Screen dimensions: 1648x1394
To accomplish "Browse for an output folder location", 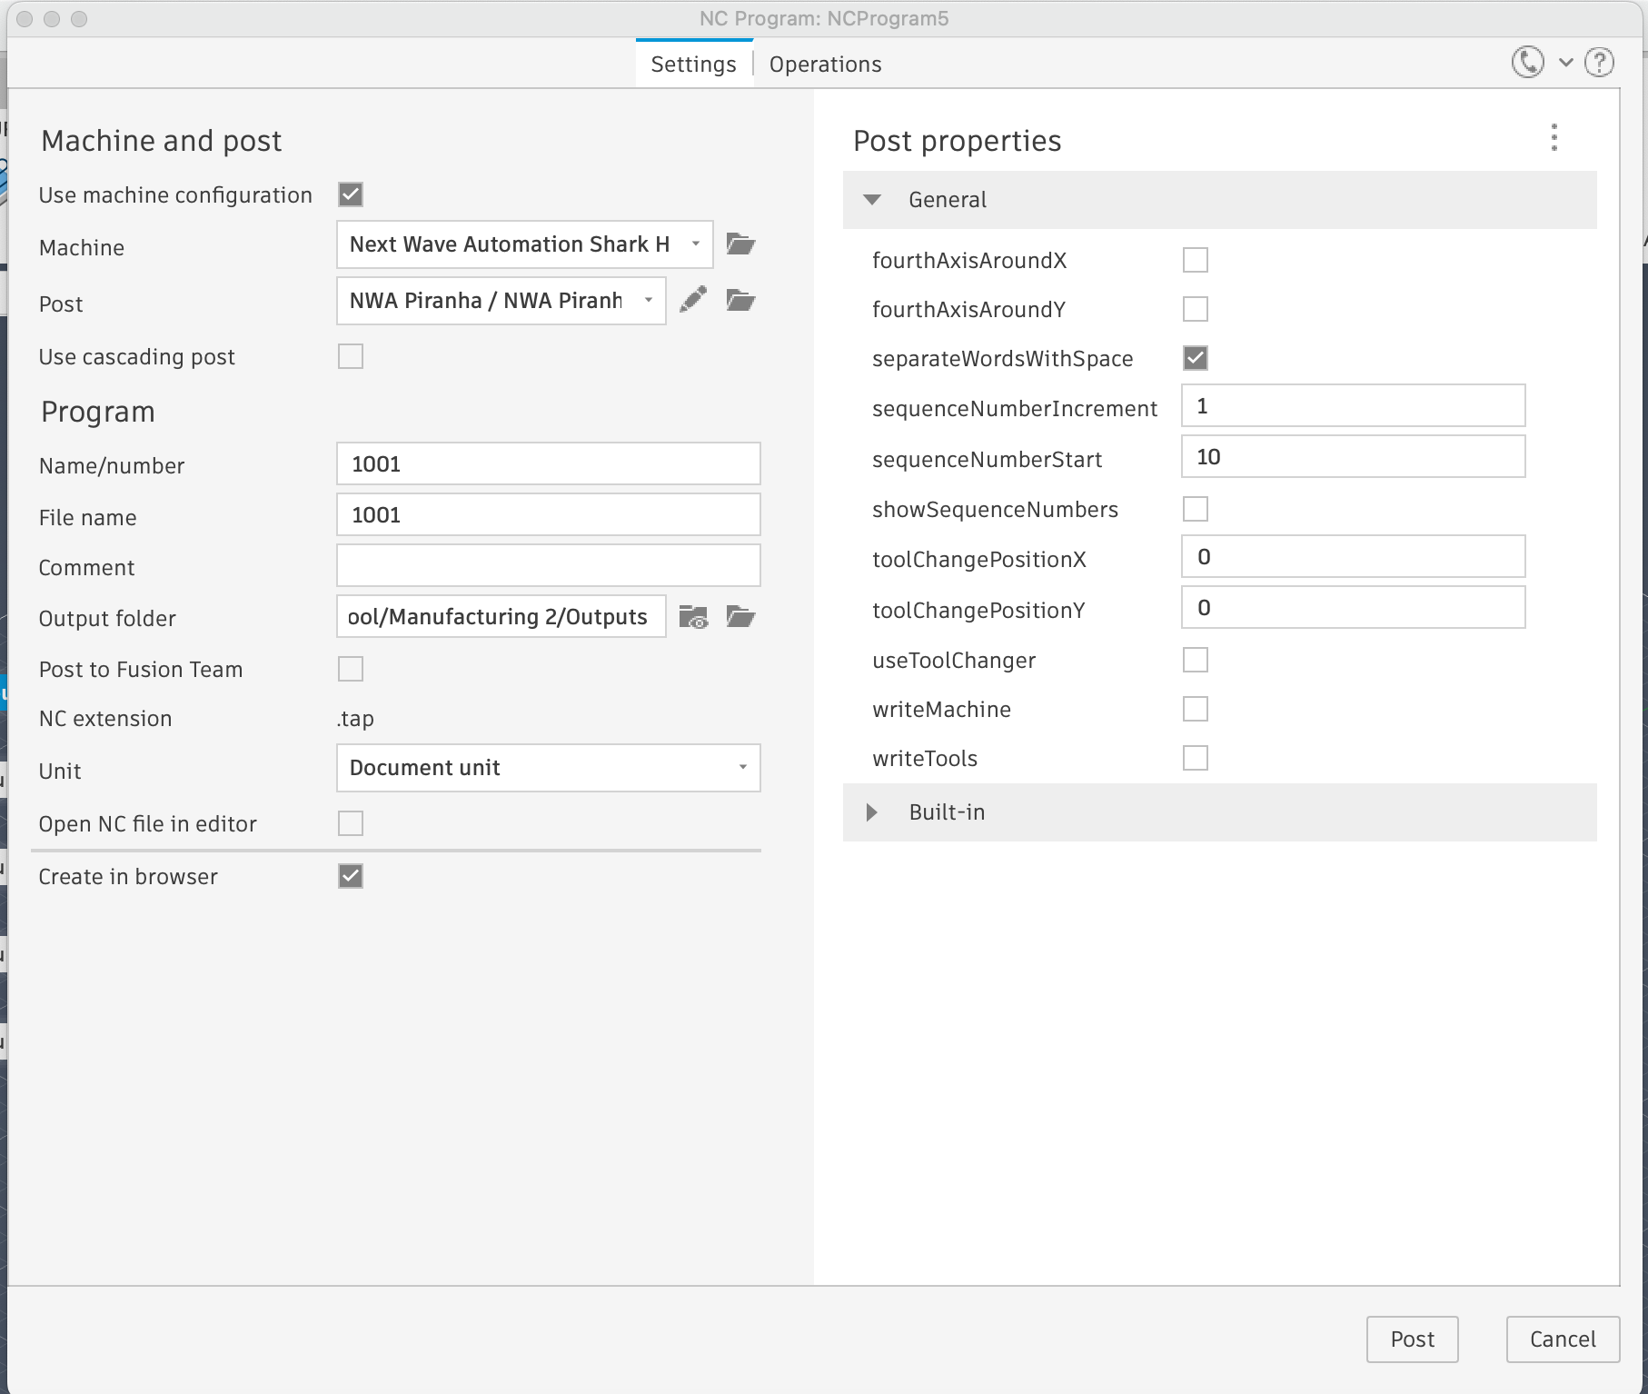I will pyautogui.click(x=740, y=618).
